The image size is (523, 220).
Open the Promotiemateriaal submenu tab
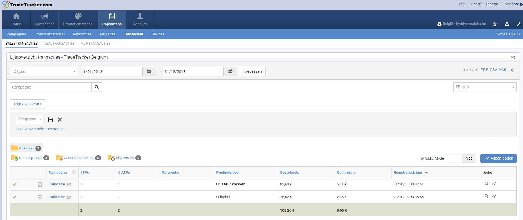point(49,34)
